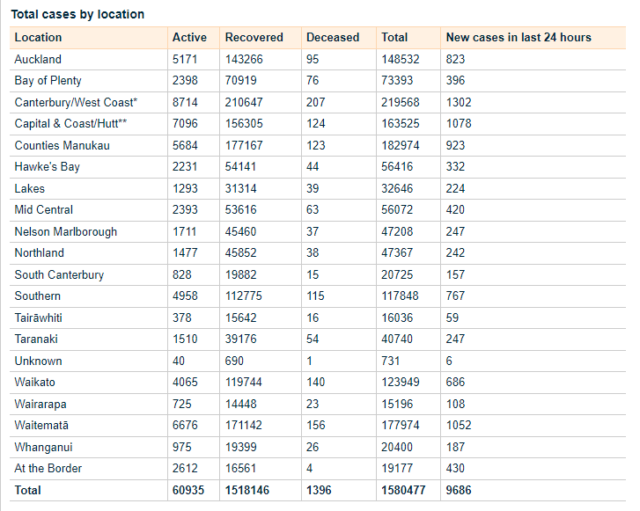Click the Location column header
This screenshot has height=511, width=640.
(x=39, y=37)
